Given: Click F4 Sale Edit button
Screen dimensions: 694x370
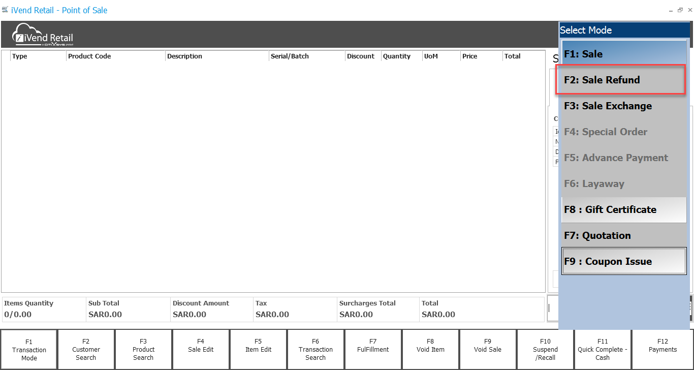Looking at the screenshot, I should (201, 350).
